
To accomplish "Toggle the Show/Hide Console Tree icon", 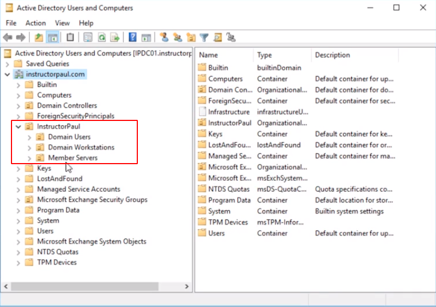I will pos(53,37).
